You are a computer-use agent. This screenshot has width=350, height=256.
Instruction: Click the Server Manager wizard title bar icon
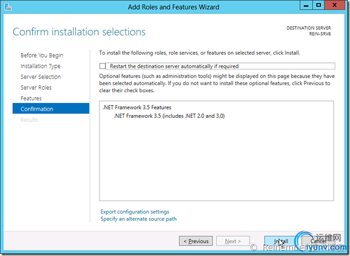(x=8, y=7)
